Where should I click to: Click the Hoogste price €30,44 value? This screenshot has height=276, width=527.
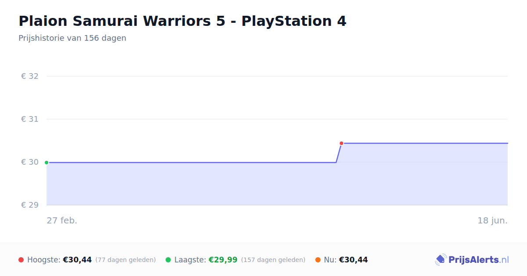77,260
